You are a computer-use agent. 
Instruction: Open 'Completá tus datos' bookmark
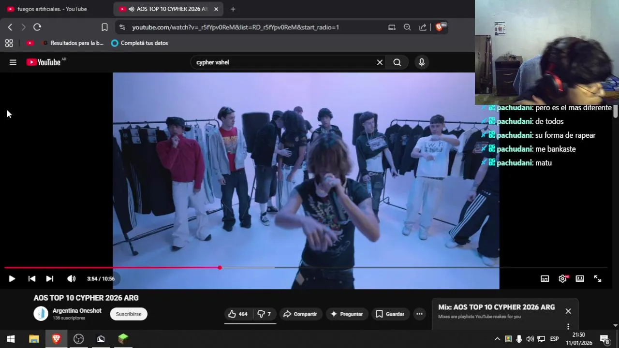[140, 43]
